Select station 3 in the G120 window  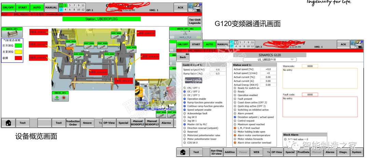(x=236, y=43)
